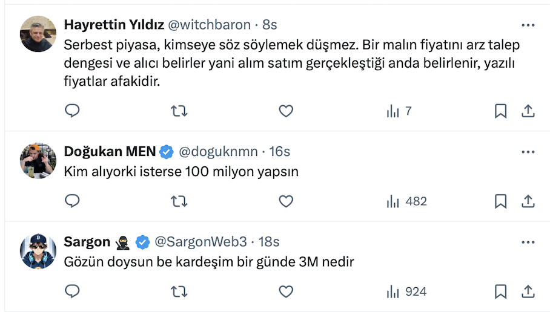Like Sargon's tweet

tap(286, 291)
